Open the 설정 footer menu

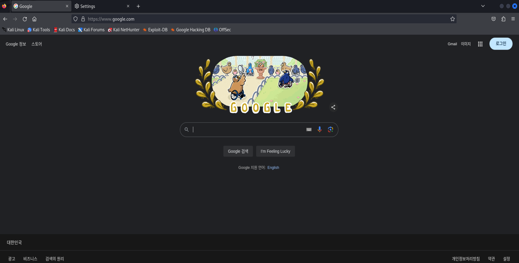click(507, 259)
